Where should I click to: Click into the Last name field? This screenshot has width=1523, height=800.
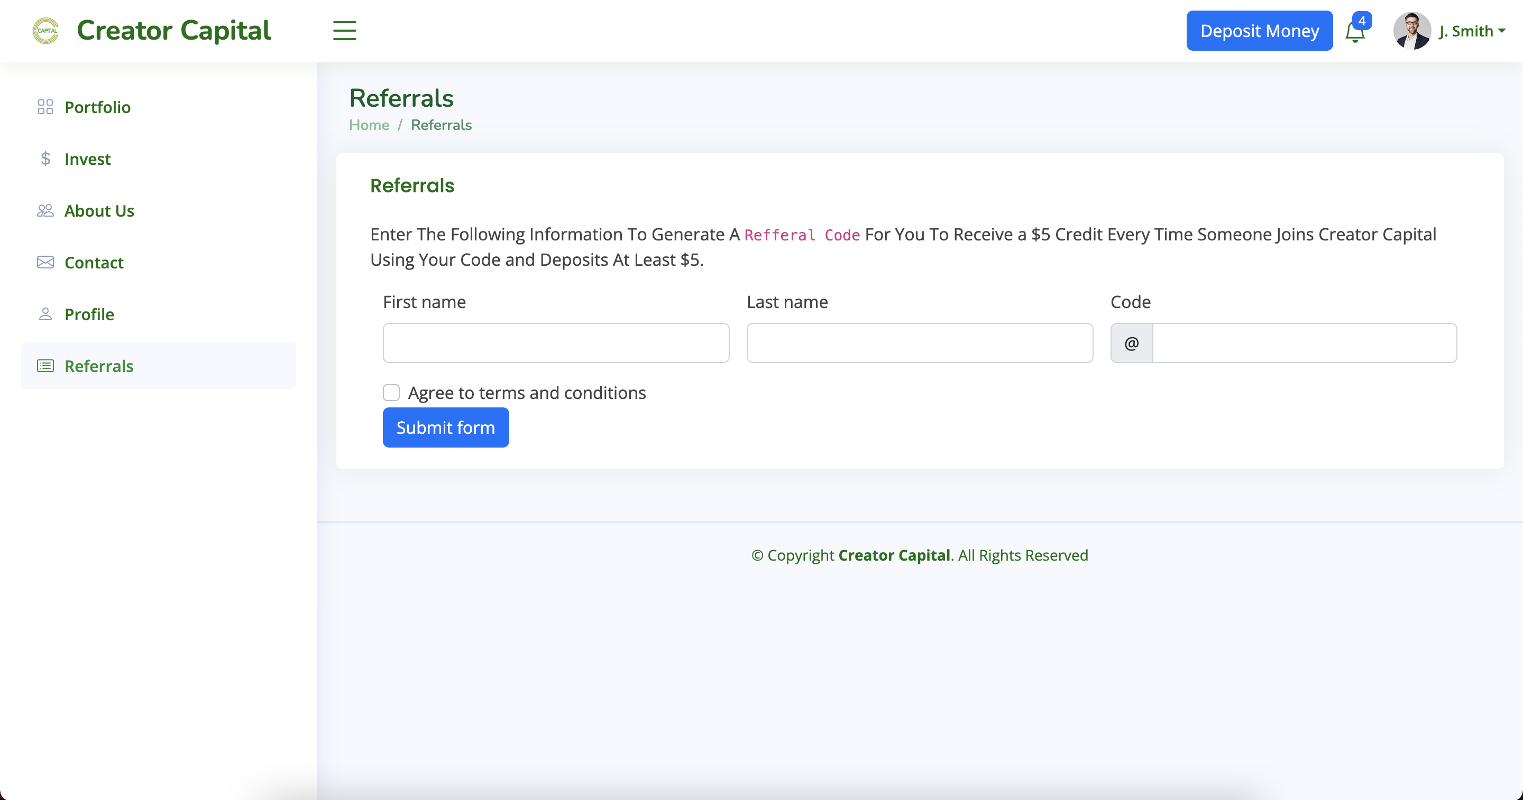point(920,343)
